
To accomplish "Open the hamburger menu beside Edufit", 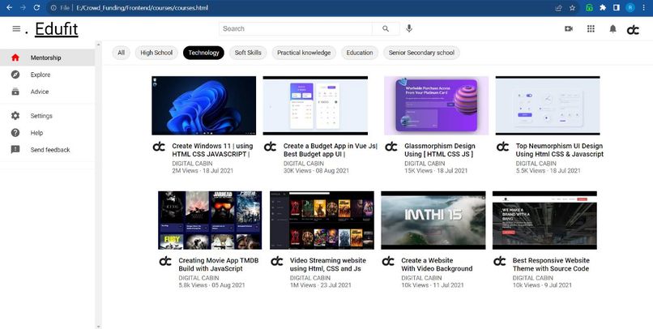I will (16, 28).
